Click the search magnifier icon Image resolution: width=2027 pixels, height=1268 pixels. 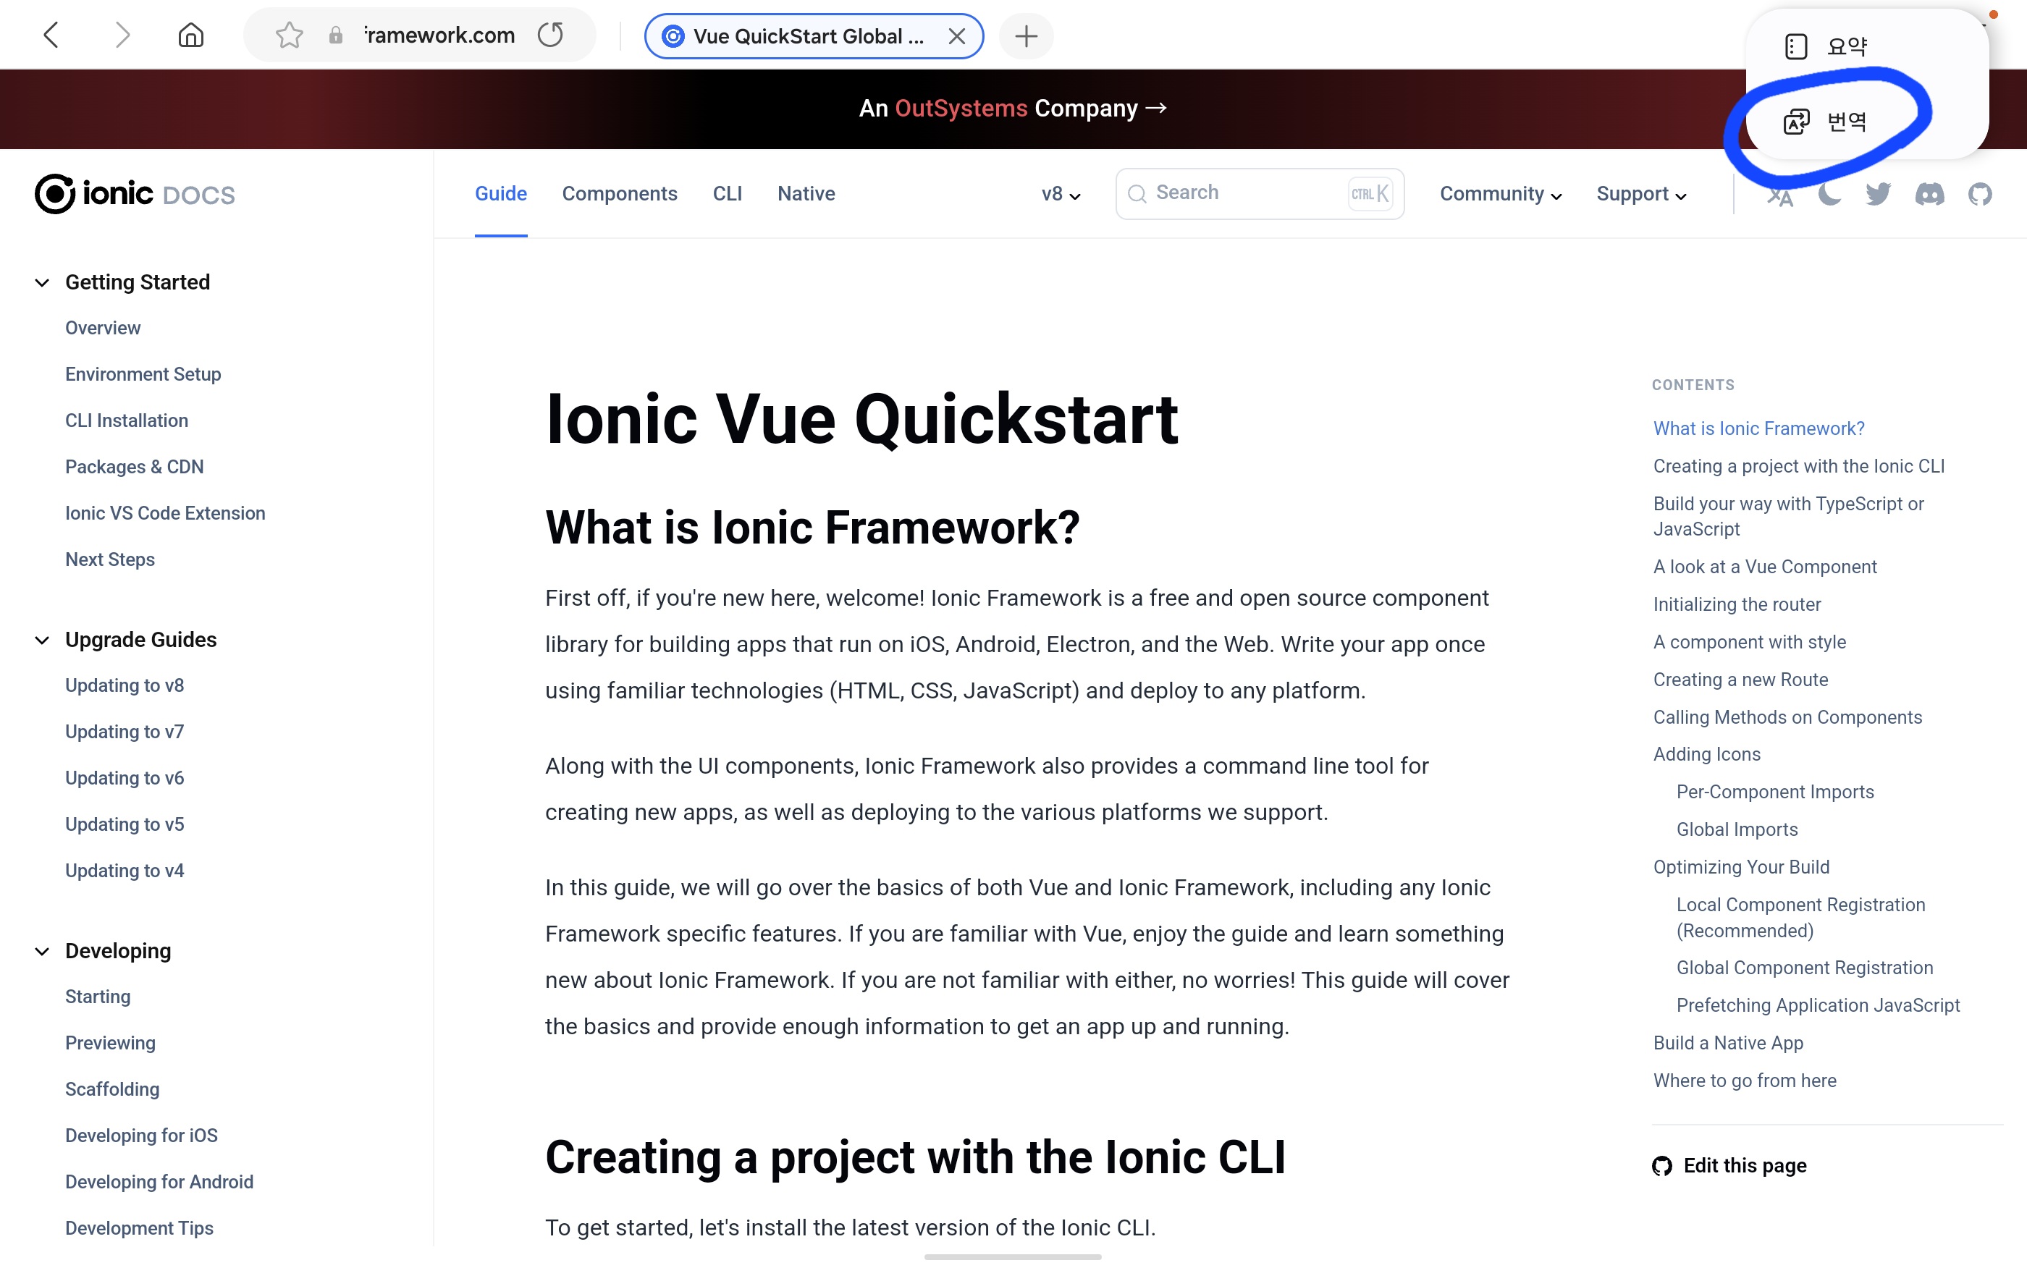coord(1137,195)
